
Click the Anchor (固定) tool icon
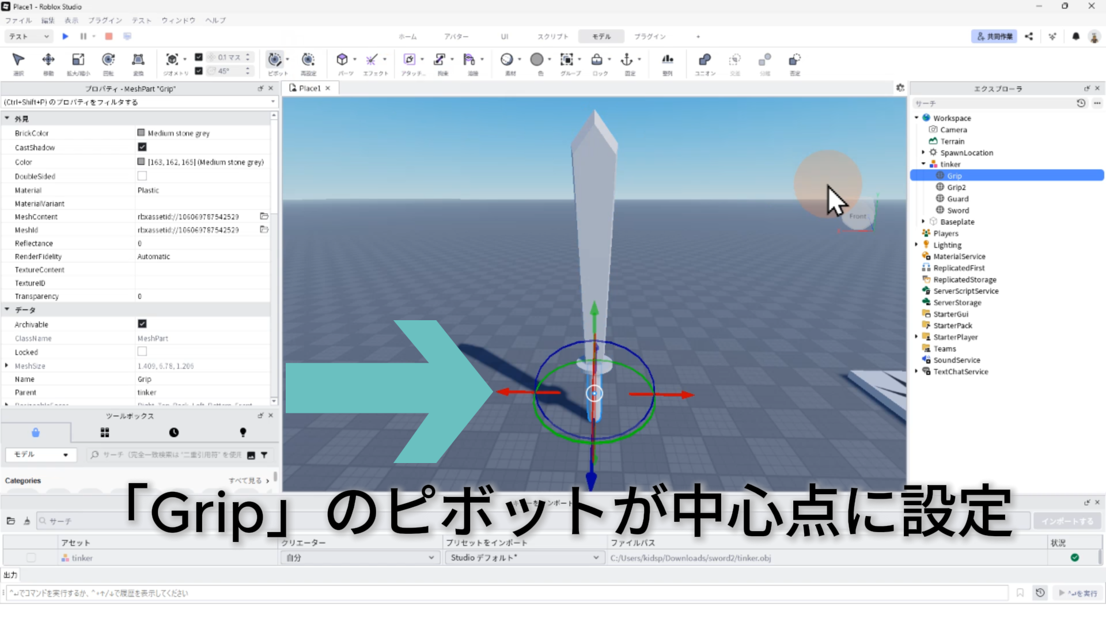point(627,60)
